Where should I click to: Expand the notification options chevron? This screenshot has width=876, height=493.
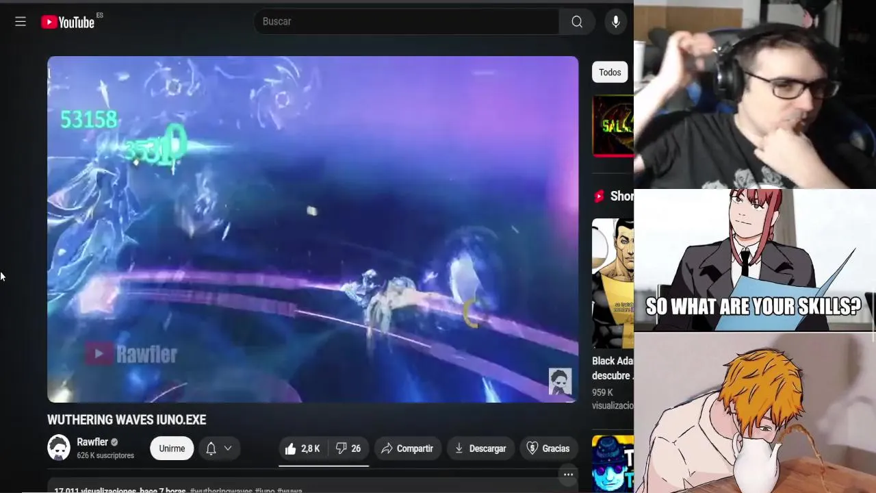tap(228, 448)
